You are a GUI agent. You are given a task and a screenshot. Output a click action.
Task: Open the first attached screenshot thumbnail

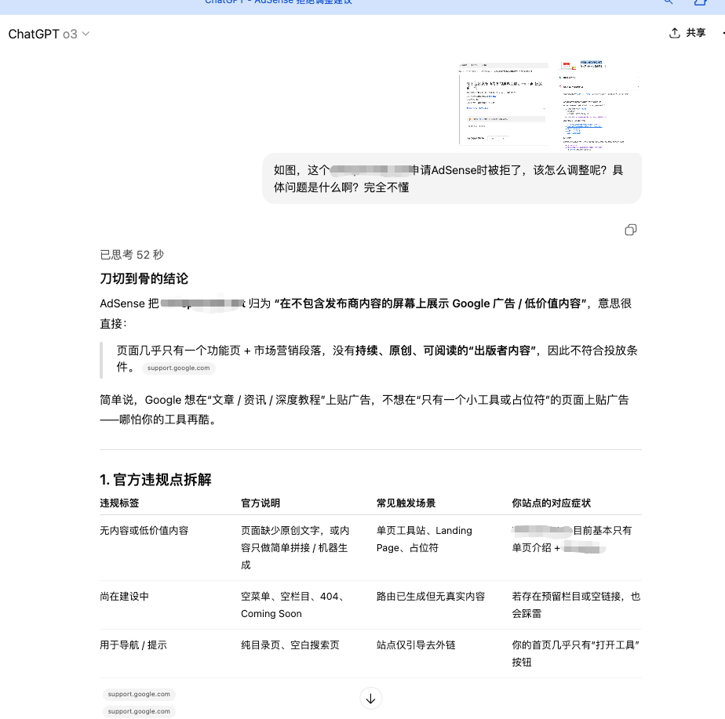pyautogui.click(x=504, y=103)
